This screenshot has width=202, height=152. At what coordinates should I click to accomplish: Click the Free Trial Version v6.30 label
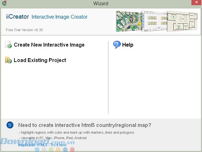[x=24, y=30]
